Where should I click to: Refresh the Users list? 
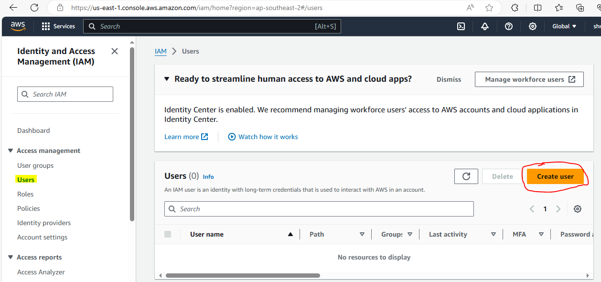(x=466, y=176)
